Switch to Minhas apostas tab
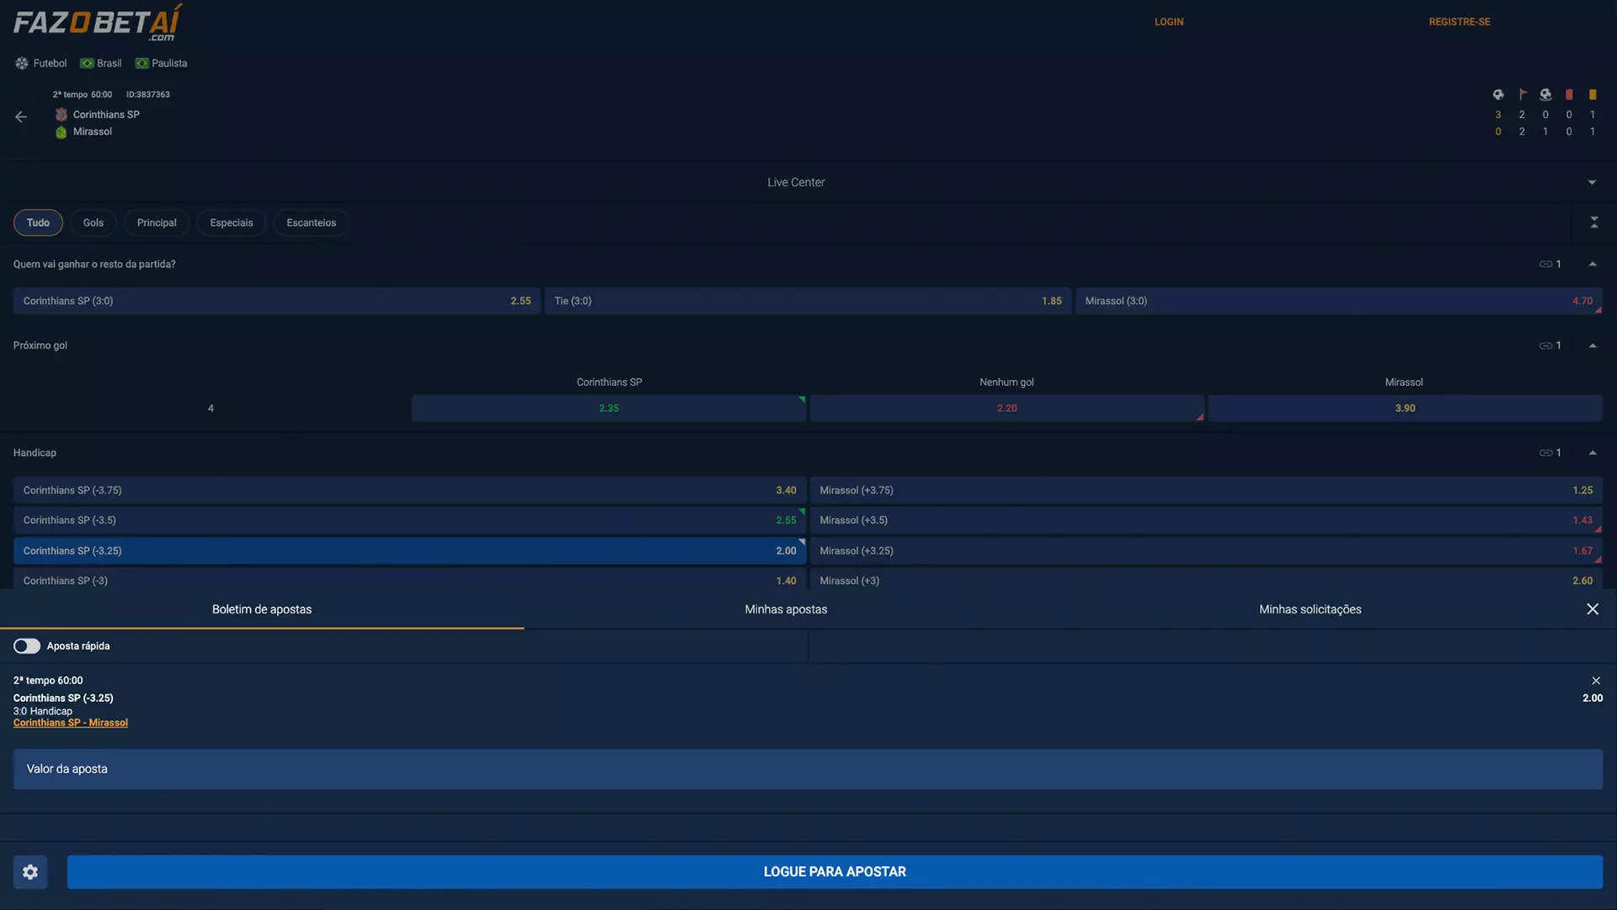Image resolution: width=1617 pixels, height=910 pixels. click(x=786, y=609)
